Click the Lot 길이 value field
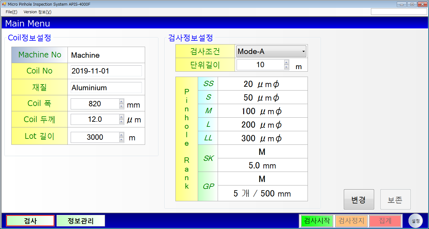 pyautogui.click(x=95, y=137)
